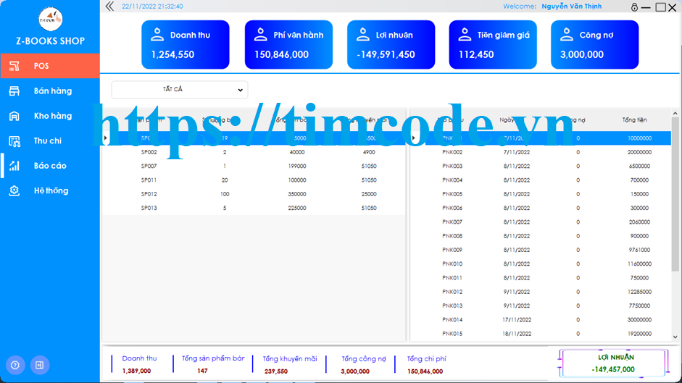The image size is (682, 383).
Task: Click the Phí vận hành card
Action: point(288,44)
